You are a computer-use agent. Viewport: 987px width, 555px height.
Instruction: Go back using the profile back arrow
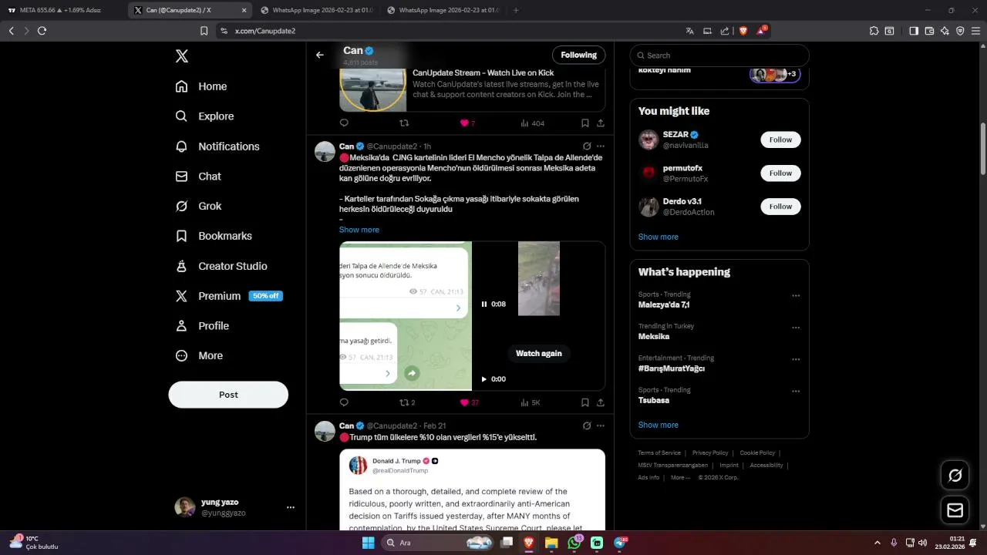pos(320,55)
